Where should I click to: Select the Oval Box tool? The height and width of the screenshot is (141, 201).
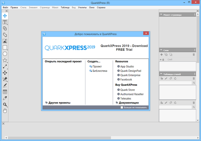point(5,54)
